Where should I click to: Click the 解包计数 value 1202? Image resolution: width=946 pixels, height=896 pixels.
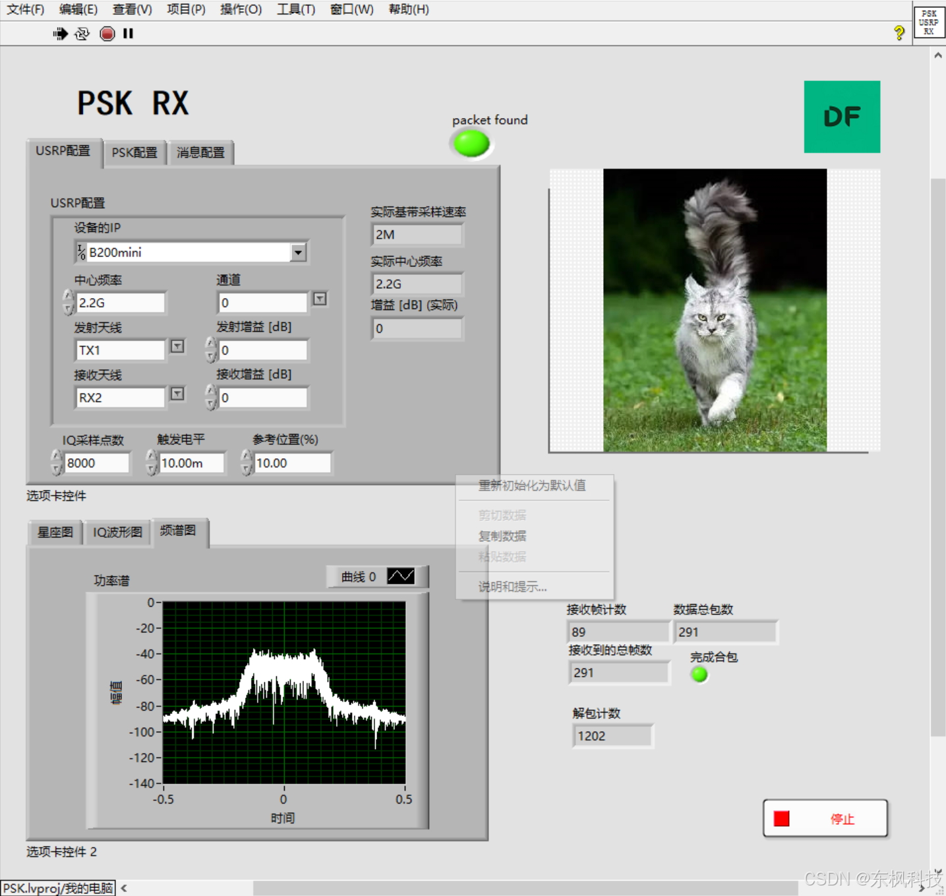point(612,736)
